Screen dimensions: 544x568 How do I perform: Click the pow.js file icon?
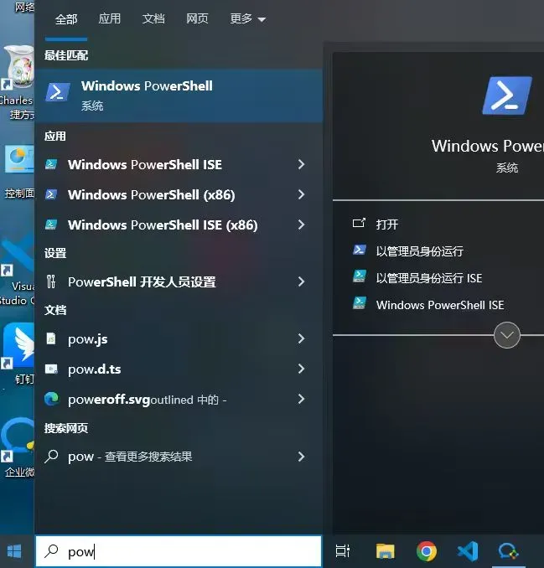click(51, 338)
